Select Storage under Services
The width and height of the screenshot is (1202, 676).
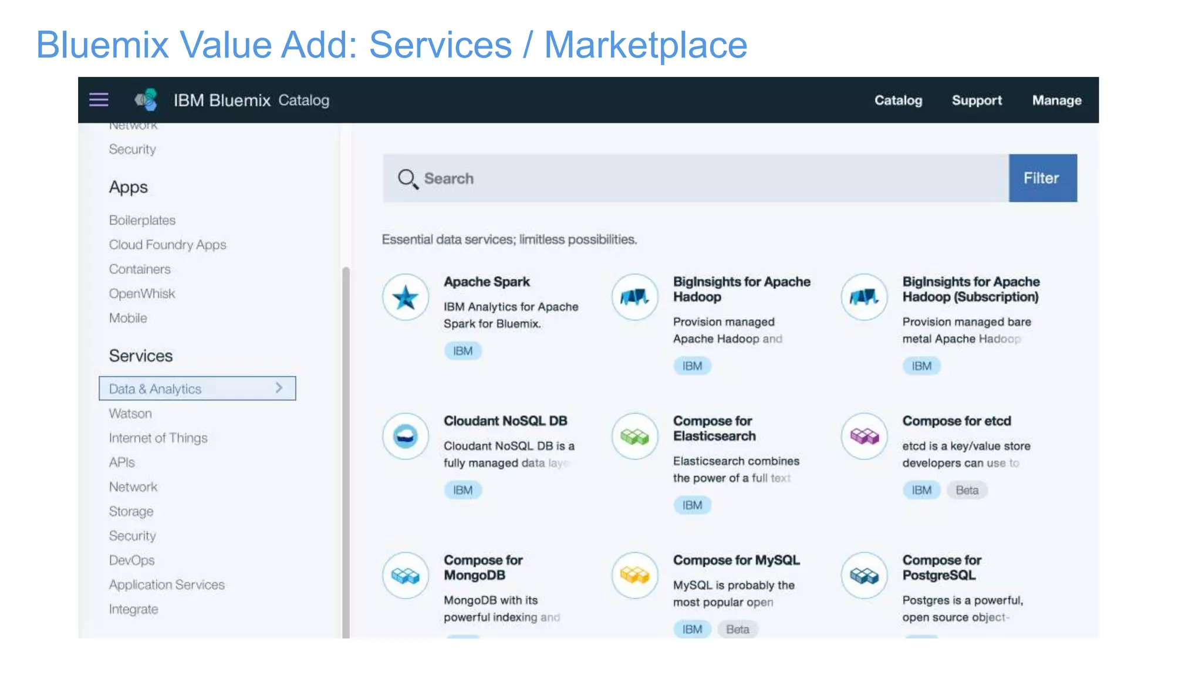point(131,512)
